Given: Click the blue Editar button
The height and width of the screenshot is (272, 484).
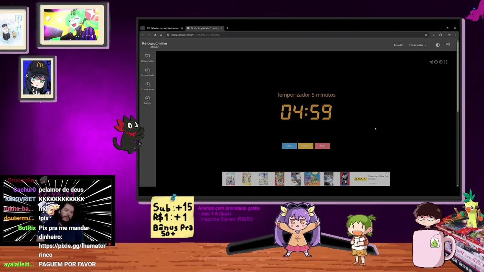Looking at the screenshot, I should 289,146.
